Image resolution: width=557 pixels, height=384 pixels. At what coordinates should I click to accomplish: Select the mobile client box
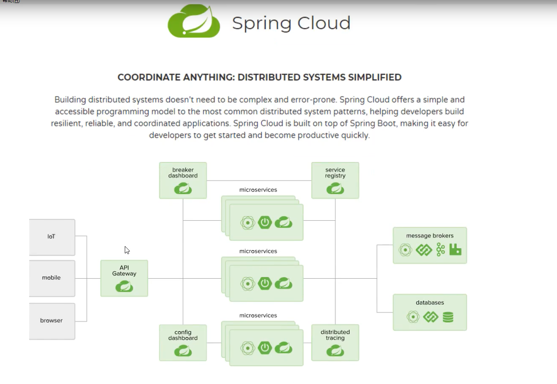52,278
